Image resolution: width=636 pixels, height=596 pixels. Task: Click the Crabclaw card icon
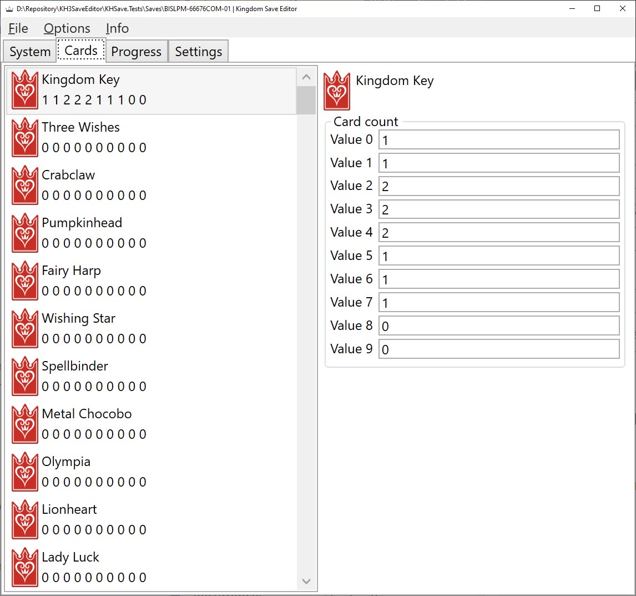point(25,185)
